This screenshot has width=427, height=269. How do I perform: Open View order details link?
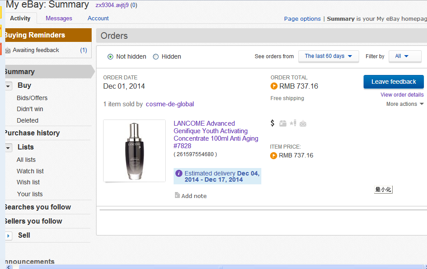tap(402, 95)
